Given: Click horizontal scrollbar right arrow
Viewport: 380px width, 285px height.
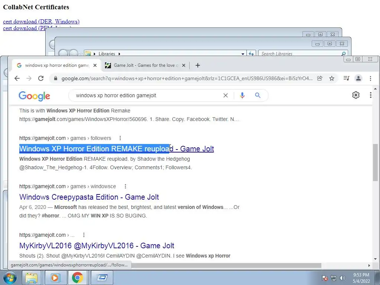Looking at the screenshot, I should pos(369,266).
